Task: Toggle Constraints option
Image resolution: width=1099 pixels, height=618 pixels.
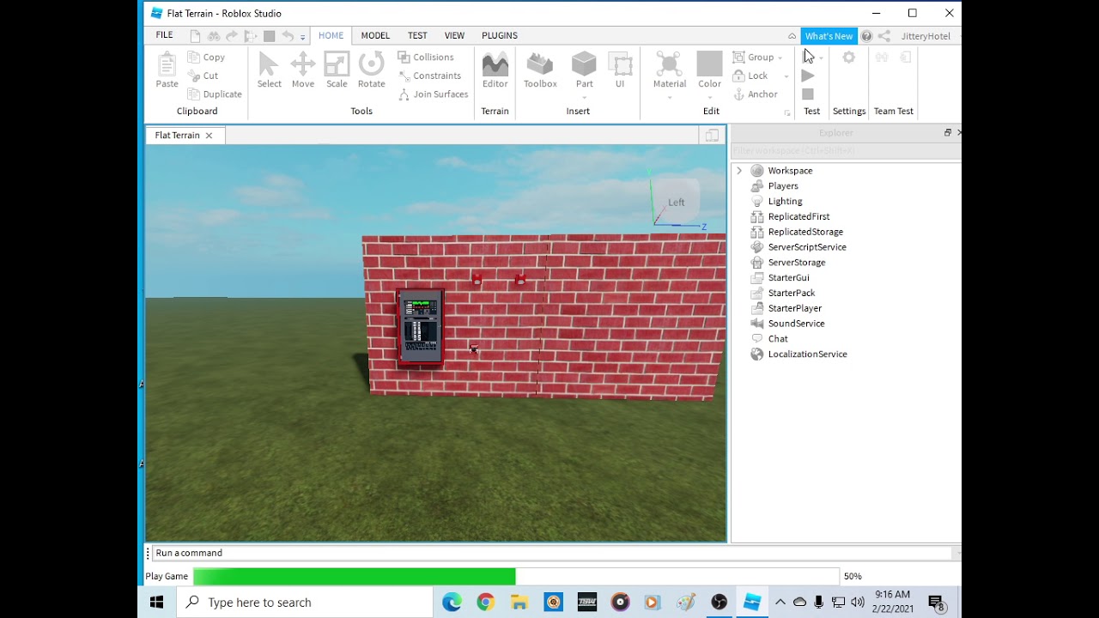Action: (430, 76)
